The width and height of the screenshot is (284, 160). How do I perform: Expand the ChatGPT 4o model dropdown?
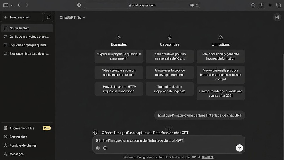(x=72, y=17)
